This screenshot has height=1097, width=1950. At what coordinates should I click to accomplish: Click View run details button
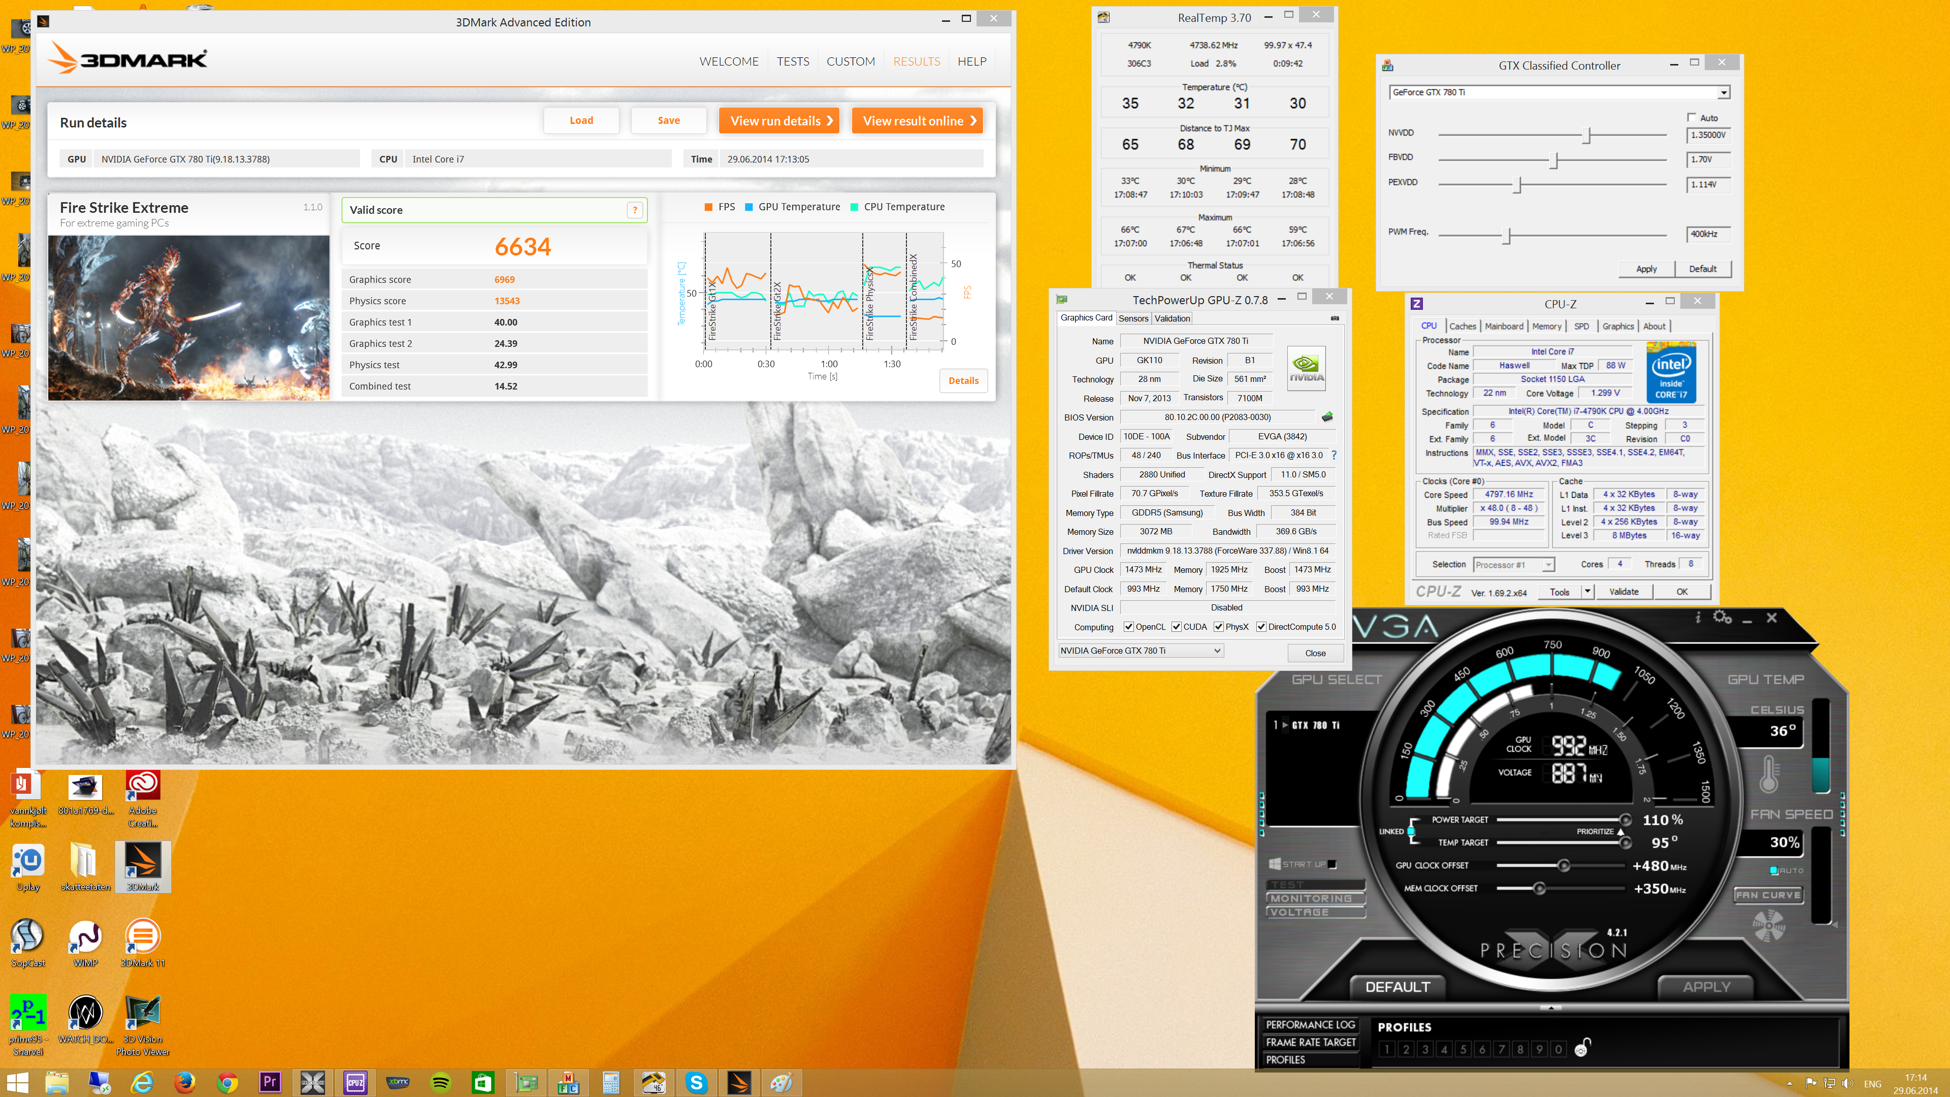779,120
